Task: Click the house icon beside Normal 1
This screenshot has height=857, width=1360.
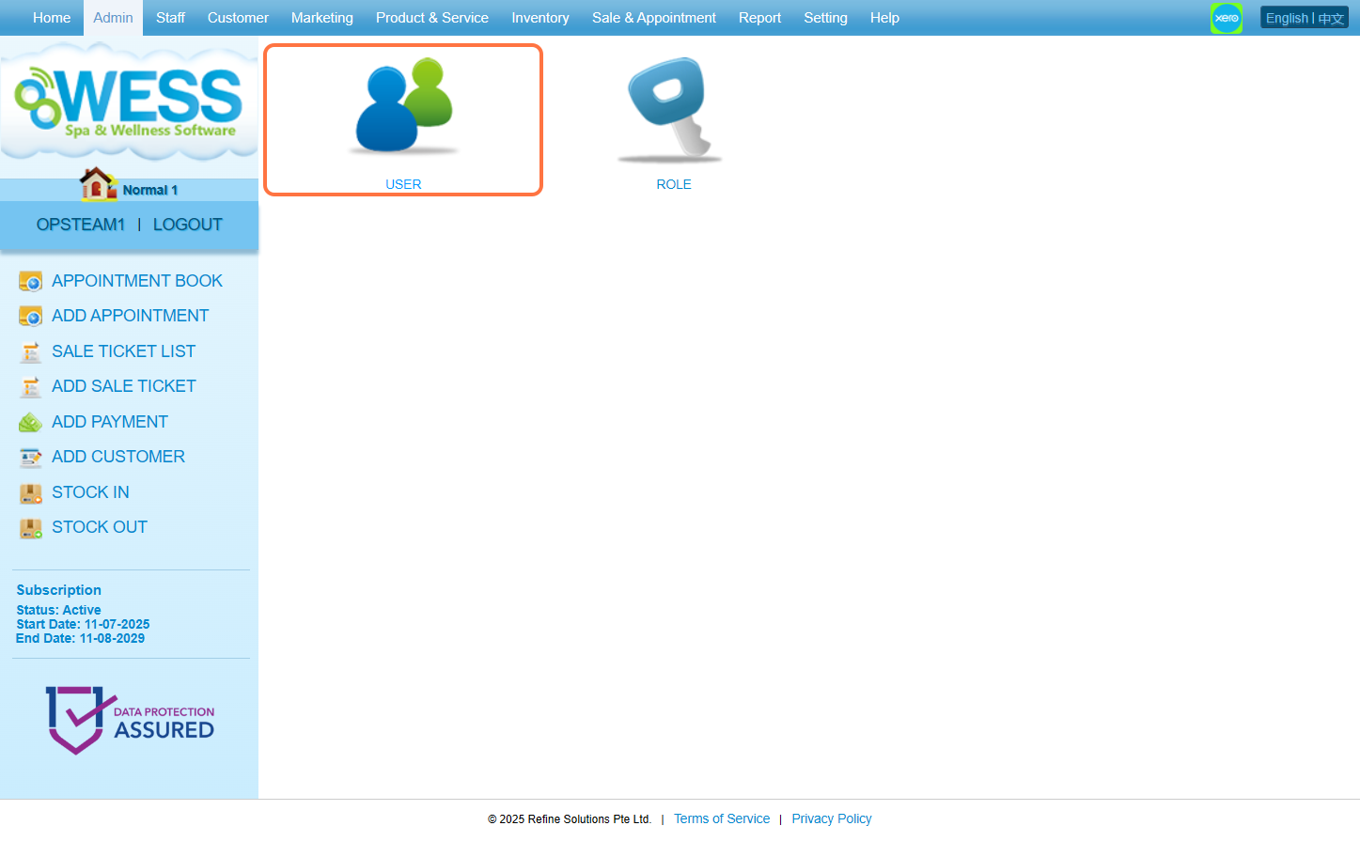Action: (x=97, y=184)
